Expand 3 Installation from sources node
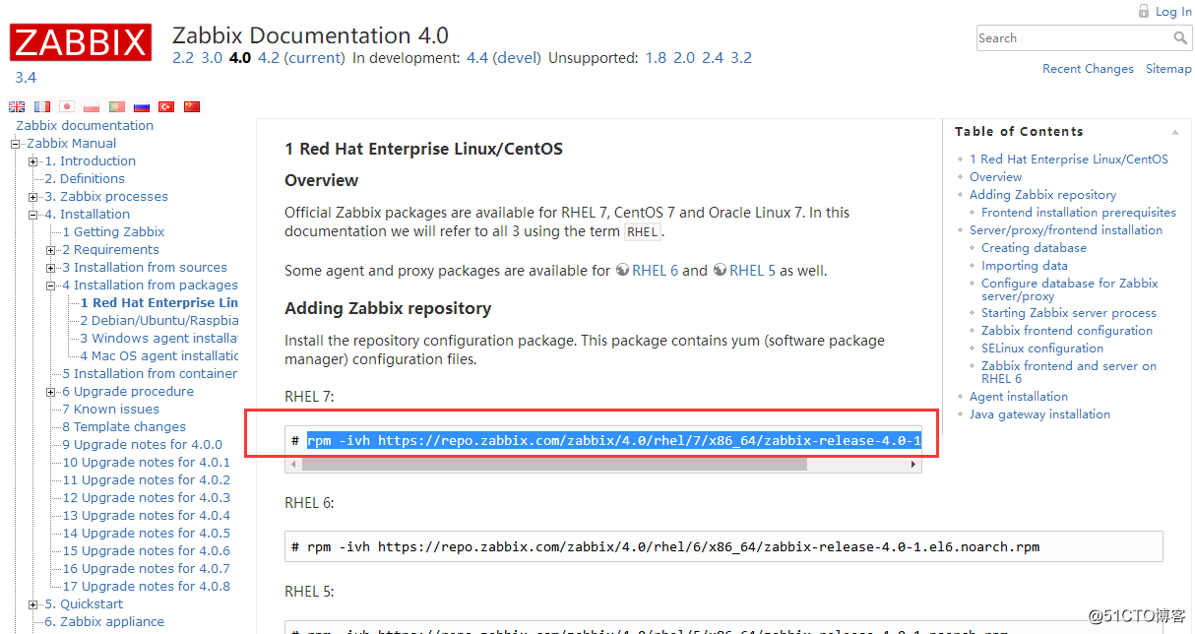 pos(51,268)
